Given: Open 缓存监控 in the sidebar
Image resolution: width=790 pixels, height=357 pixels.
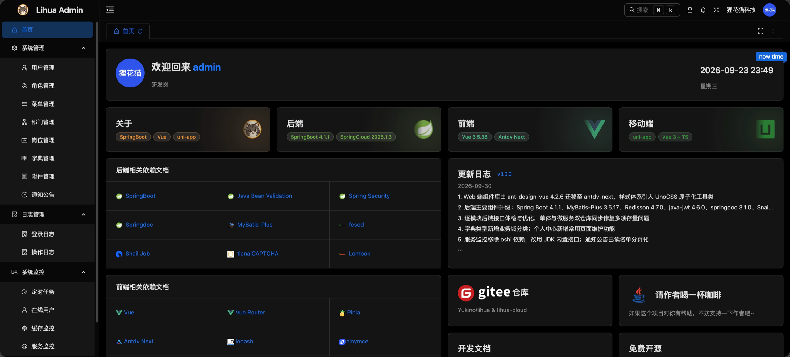Looking at the screenshot, I should [47, 328].
